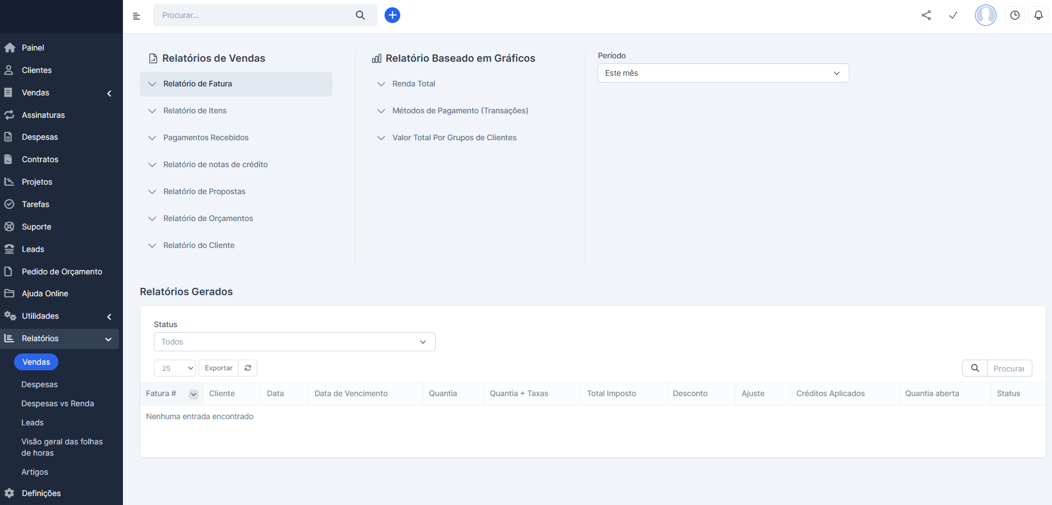1052x505 pixels.
Task: Click the blue plus quick-create icon
Action: (392, 15)
